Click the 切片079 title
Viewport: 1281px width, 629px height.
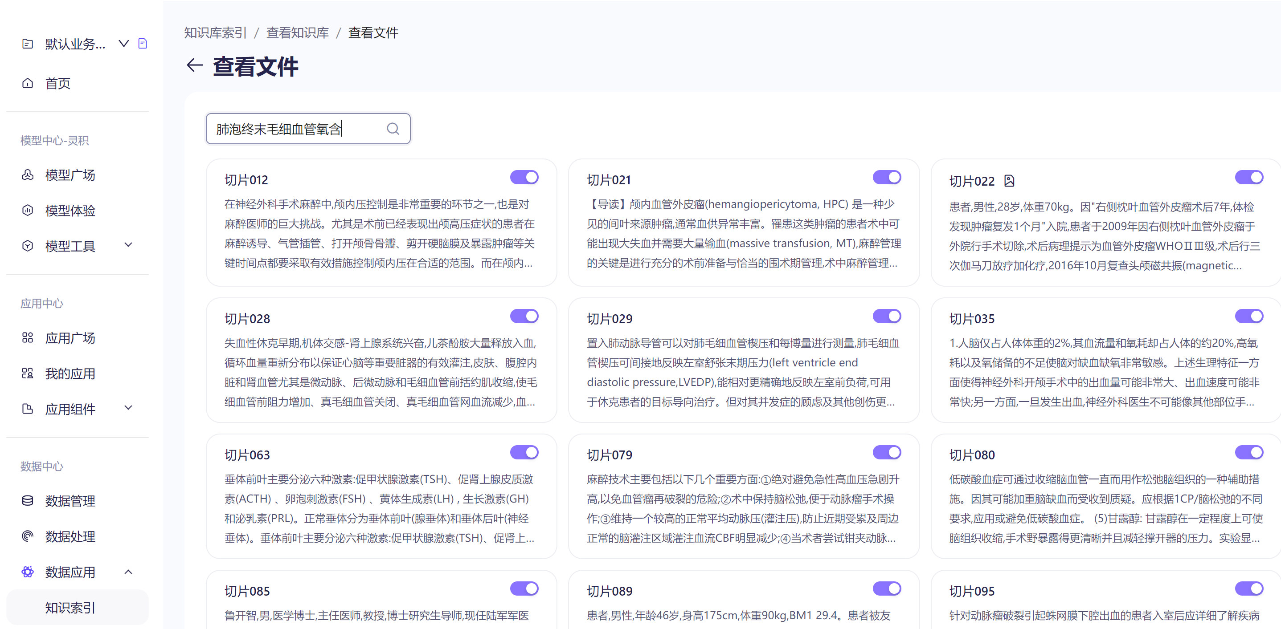(x=610, y=455)
